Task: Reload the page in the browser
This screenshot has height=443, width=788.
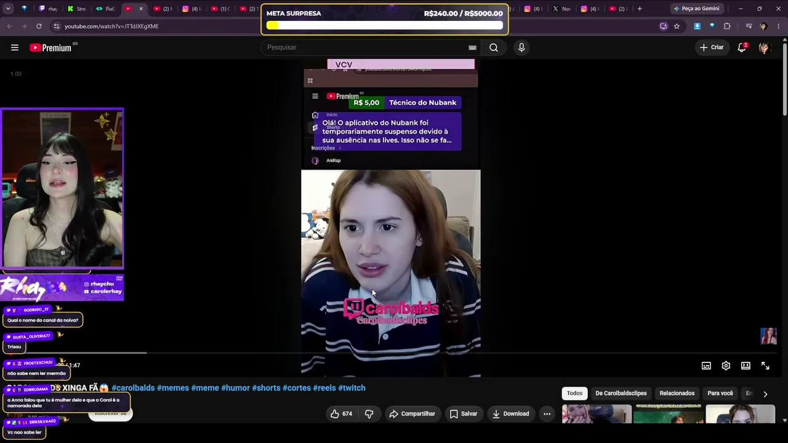Action: click(x=39, y=26)
